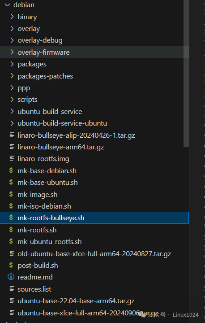
Task: Select the scripts folder name
Action: coord(28,100)
